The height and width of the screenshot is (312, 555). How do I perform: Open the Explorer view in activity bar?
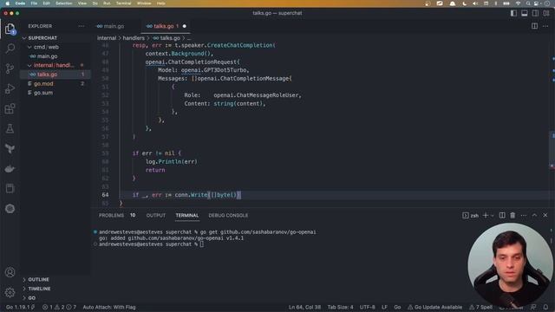10,29
